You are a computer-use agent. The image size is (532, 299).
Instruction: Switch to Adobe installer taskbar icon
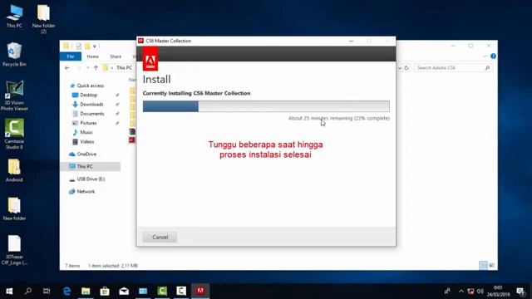click(x=200, y=291)
